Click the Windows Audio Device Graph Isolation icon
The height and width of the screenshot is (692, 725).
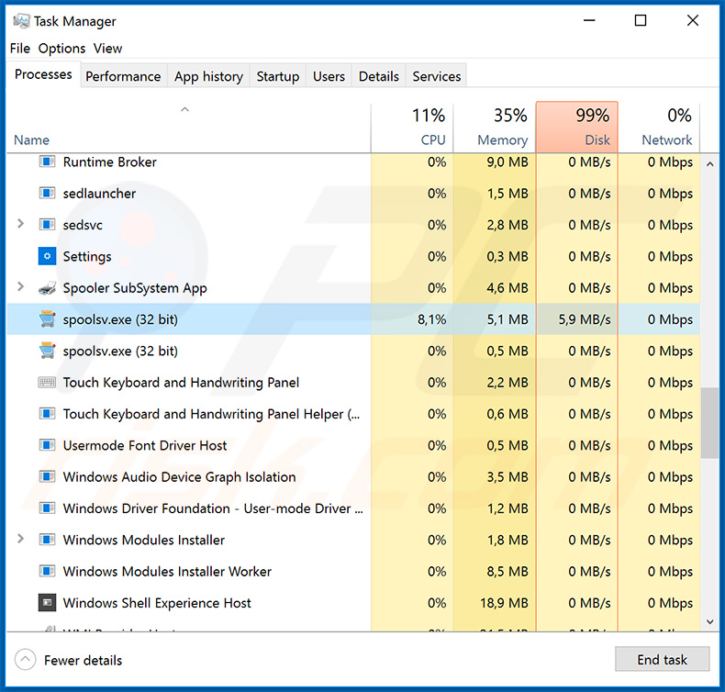(x=47, y=476)
